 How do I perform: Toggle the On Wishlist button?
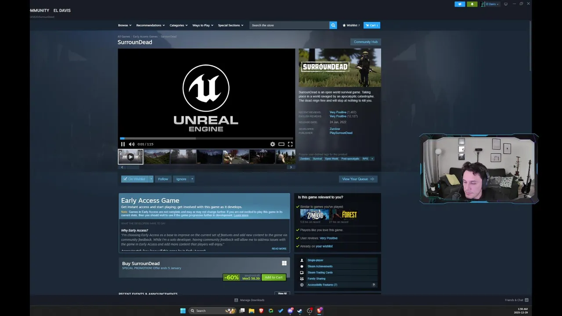click(x=135, y=179)
